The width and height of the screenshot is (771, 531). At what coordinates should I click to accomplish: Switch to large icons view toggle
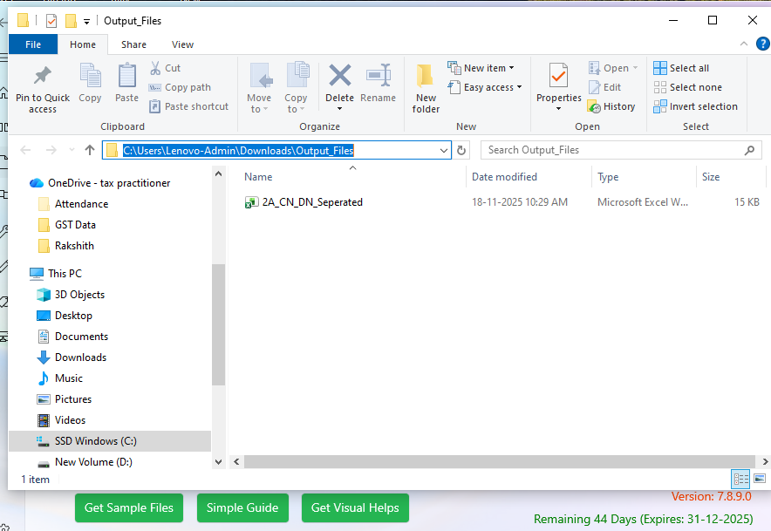coord(759,479)
